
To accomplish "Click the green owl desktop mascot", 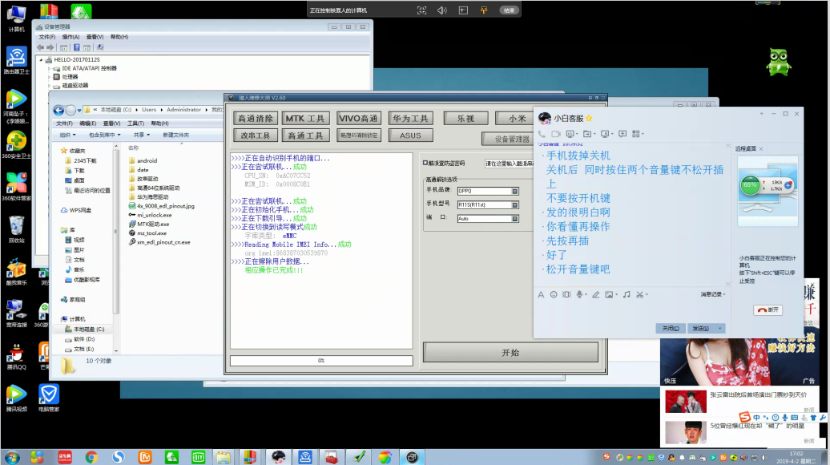I will coord(778,62).
